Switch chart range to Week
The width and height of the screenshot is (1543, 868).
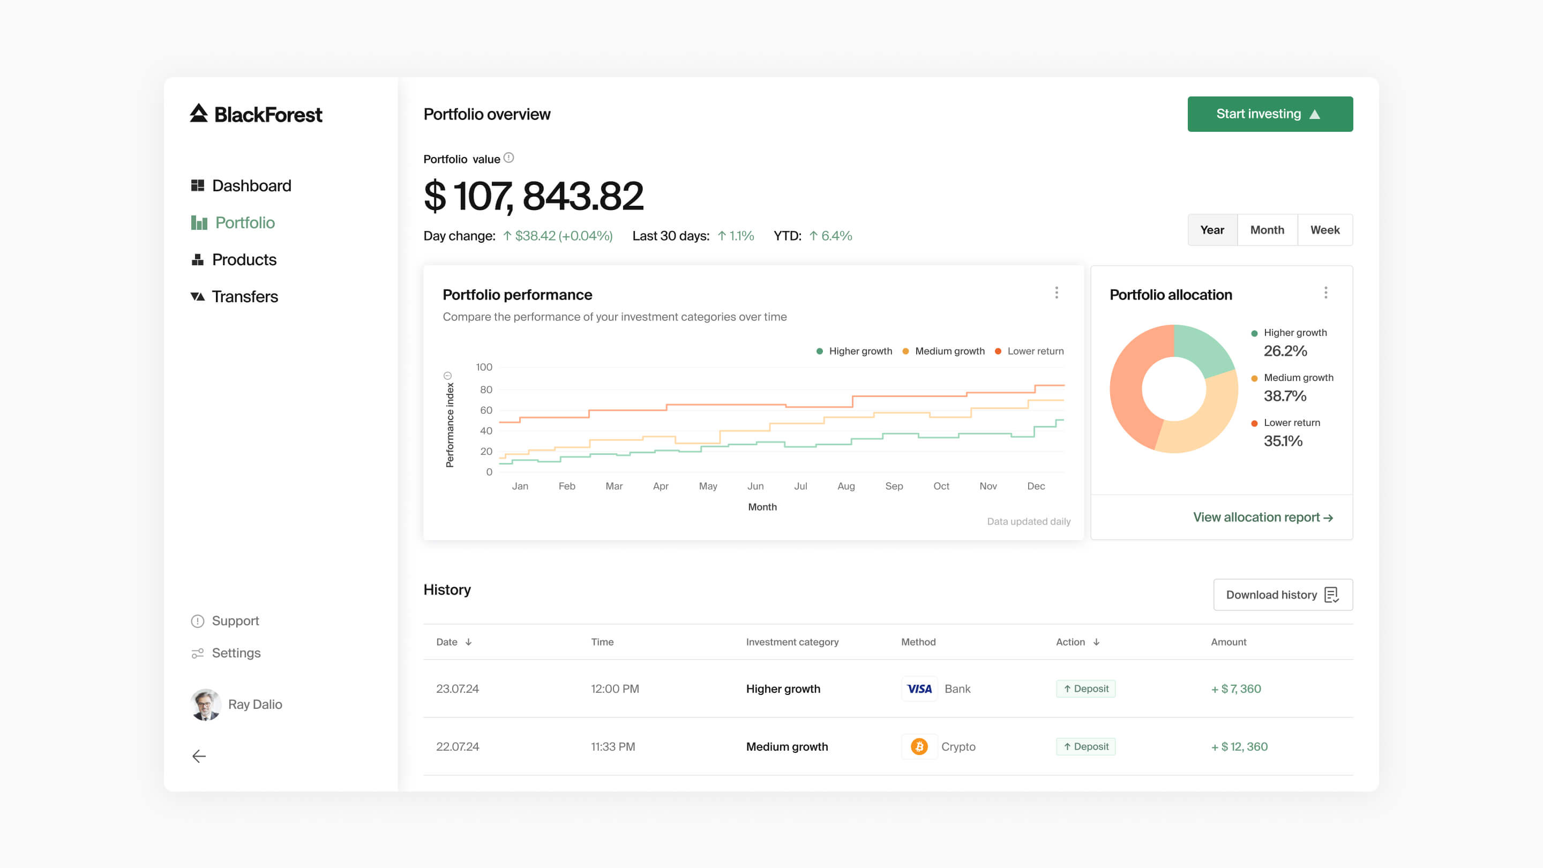(x=1324, y=230)
